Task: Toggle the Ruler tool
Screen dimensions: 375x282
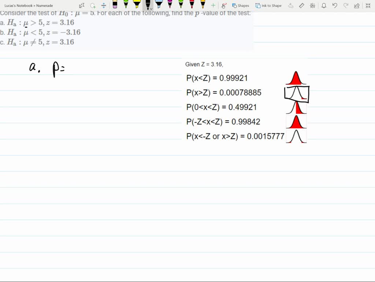Action: click(x=302, y=5)
